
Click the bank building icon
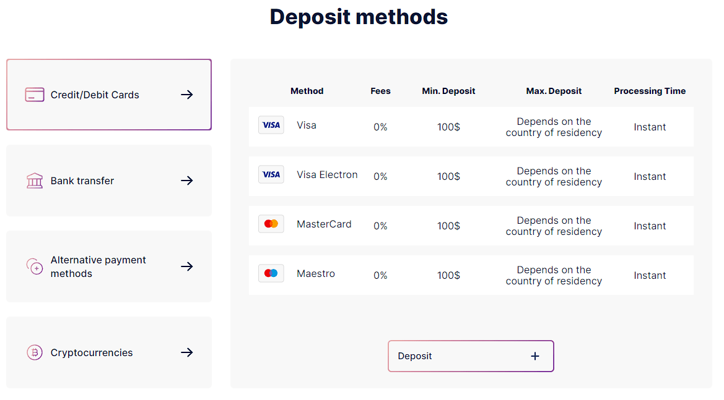coord(35,181)
